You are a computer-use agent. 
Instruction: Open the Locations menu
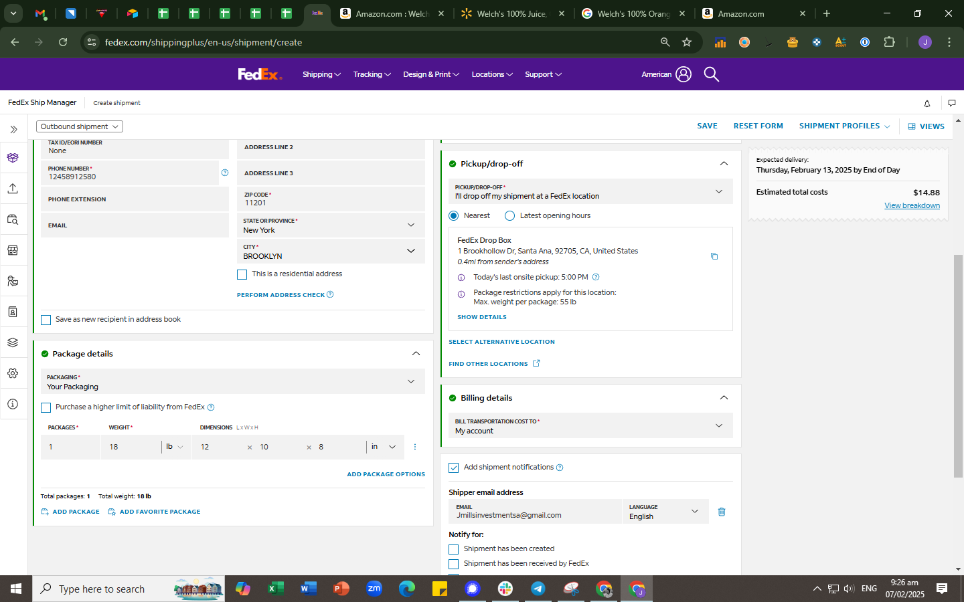(x=492, y=74)
